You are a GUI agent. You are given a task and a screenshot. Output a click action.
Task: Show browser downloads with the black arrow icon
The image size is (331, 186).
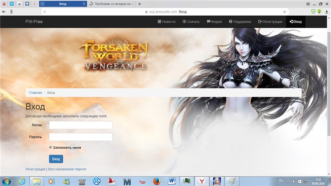click(326, 12)
